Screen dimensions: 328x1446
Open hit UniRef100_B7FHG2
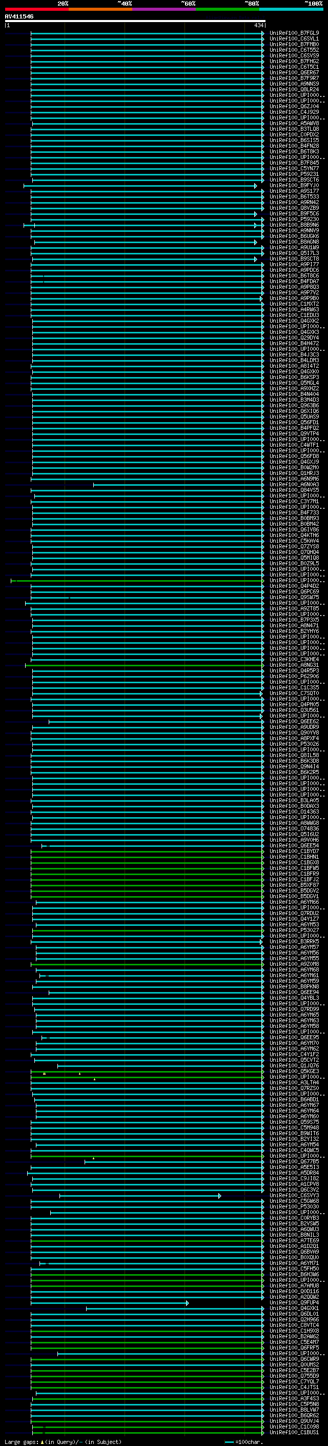point(294,61)
